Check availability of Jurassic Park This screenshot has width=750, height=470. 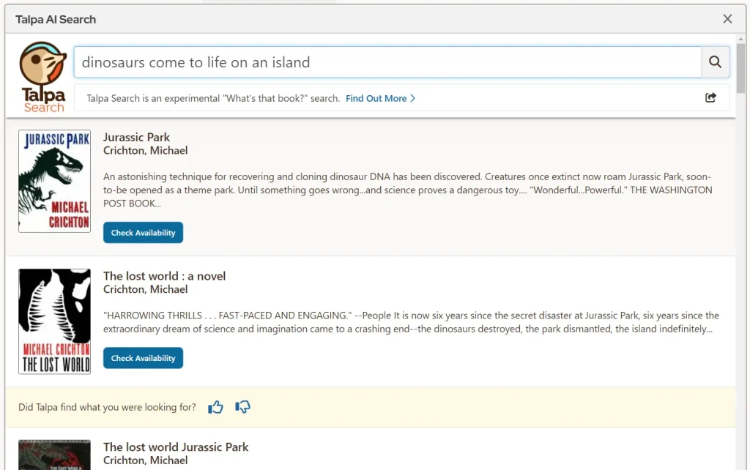click(143, 232)
